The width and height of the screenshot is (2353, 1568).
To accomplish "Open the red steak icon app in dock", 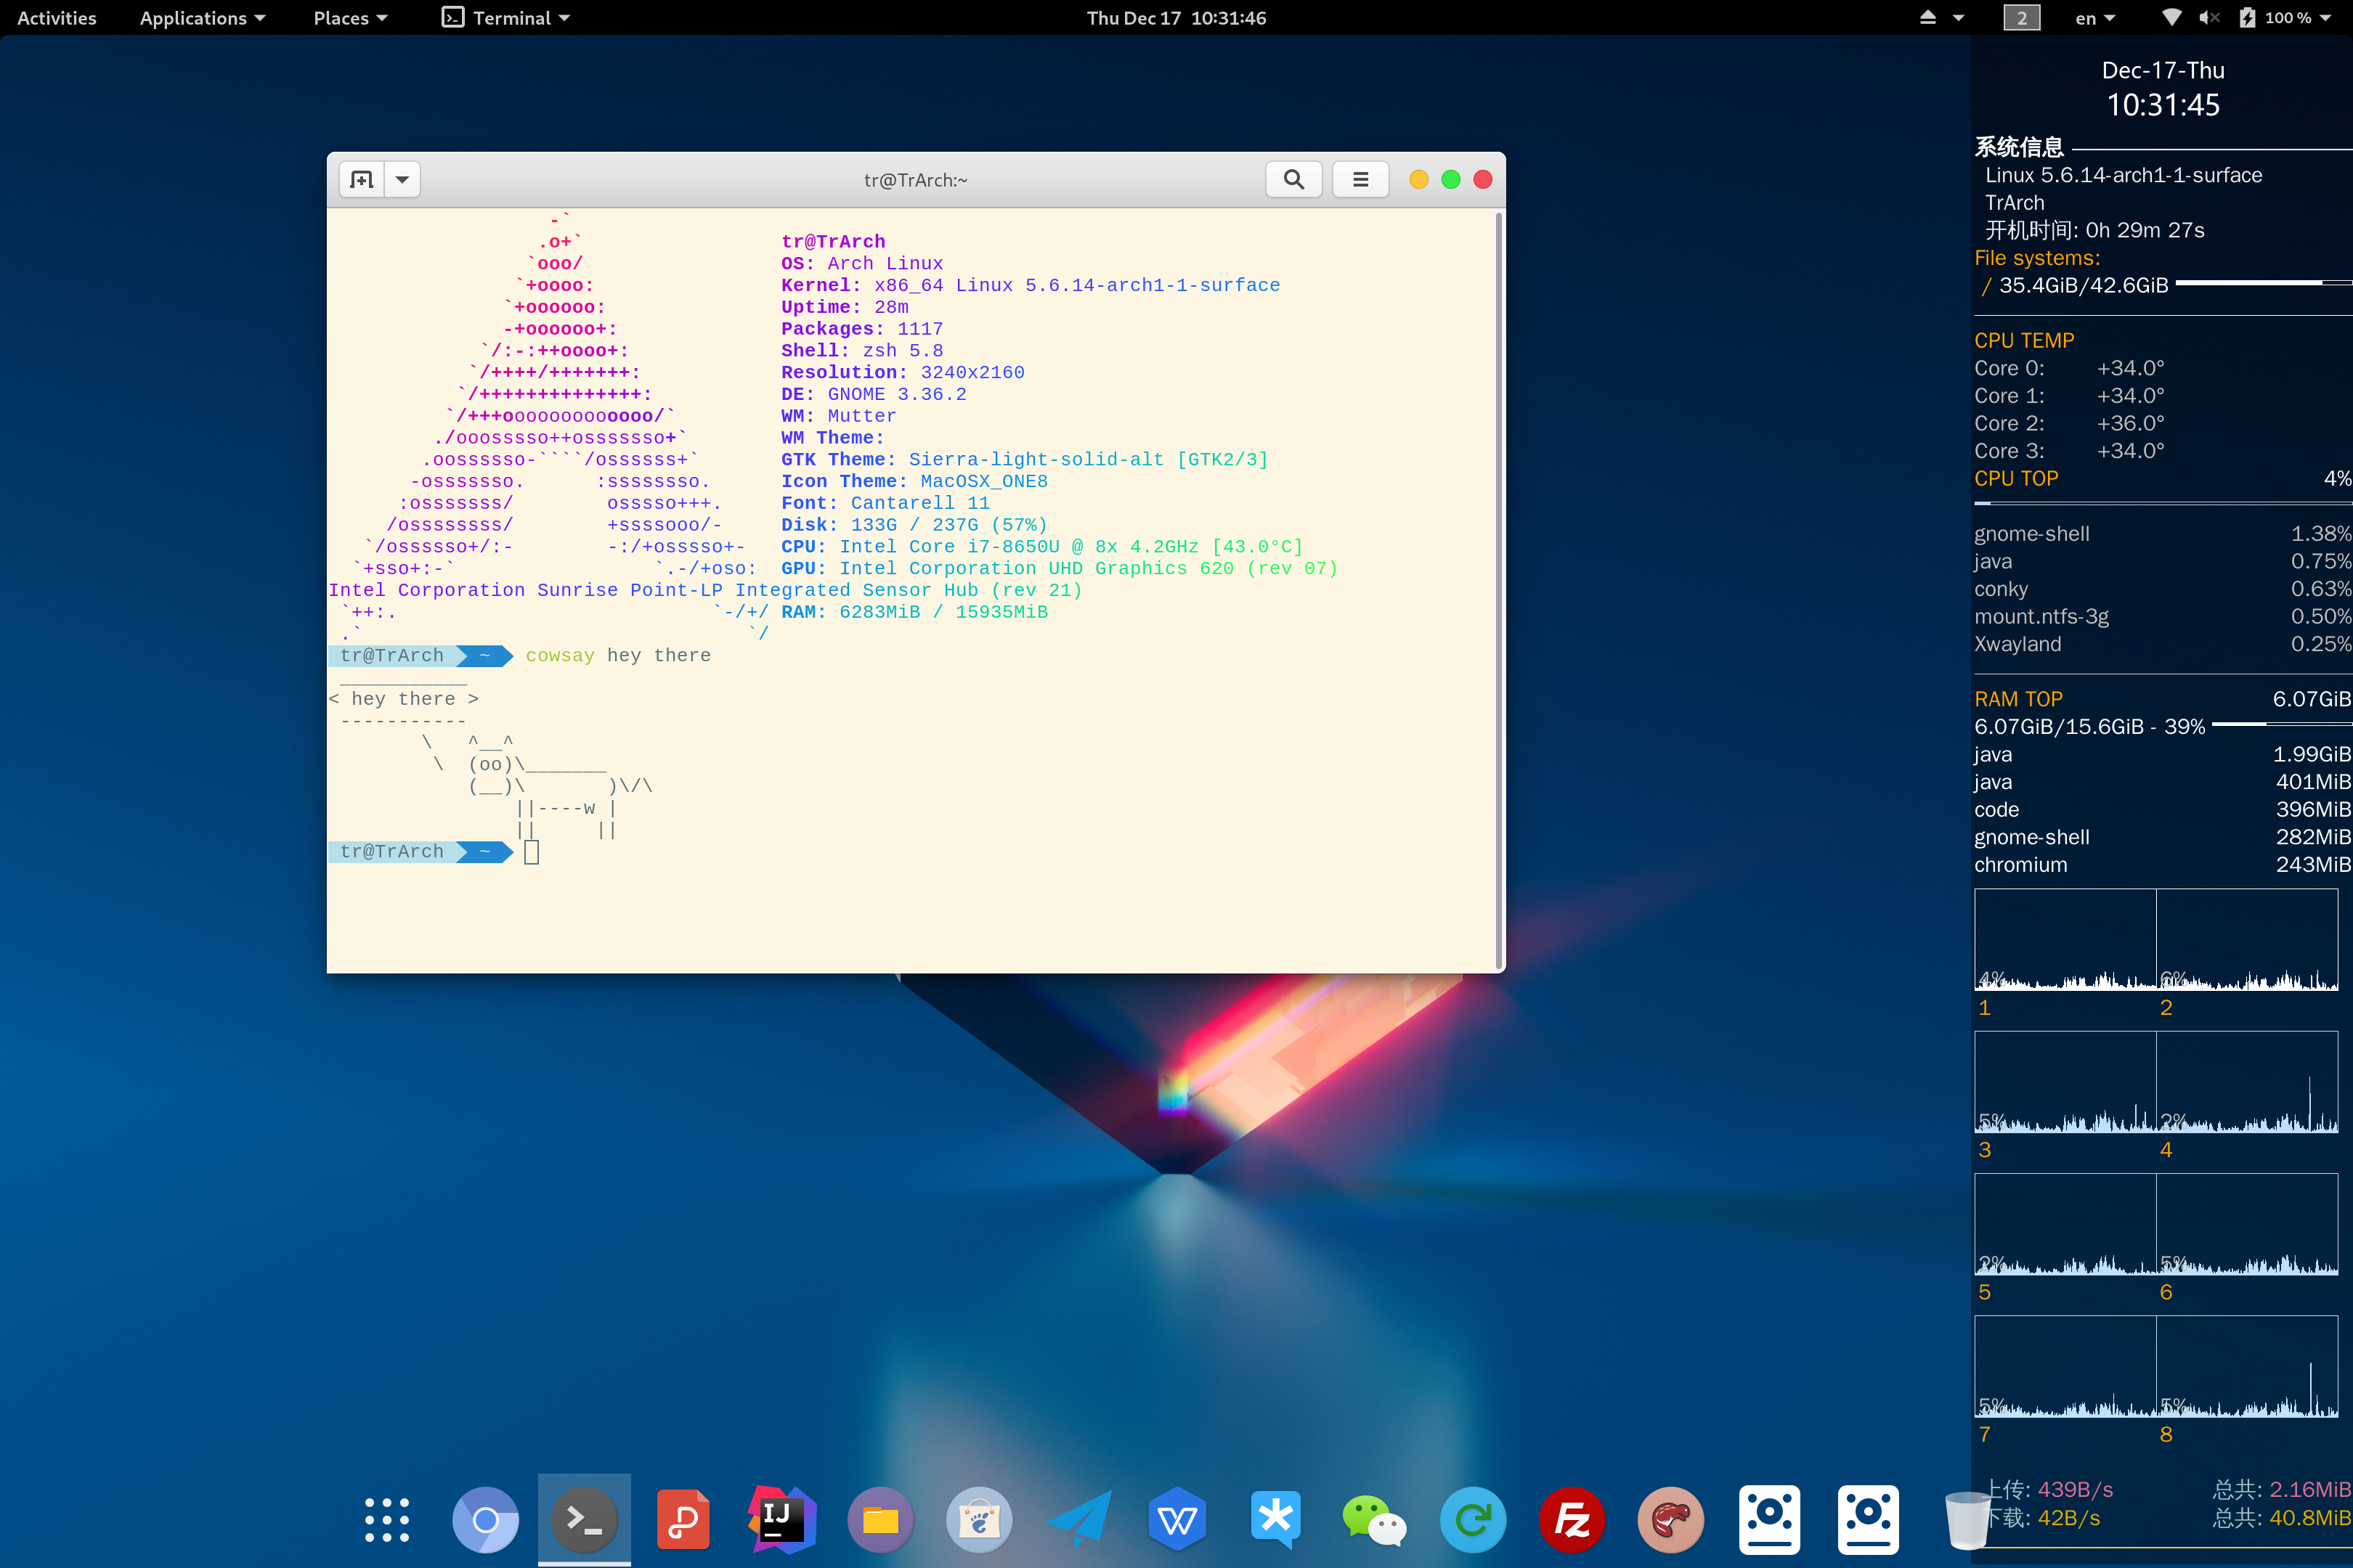I will pos(1670,1520).
